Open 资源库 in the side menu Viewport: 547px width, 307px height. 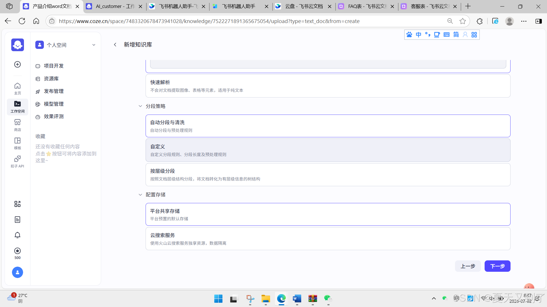tap(51, 79)
